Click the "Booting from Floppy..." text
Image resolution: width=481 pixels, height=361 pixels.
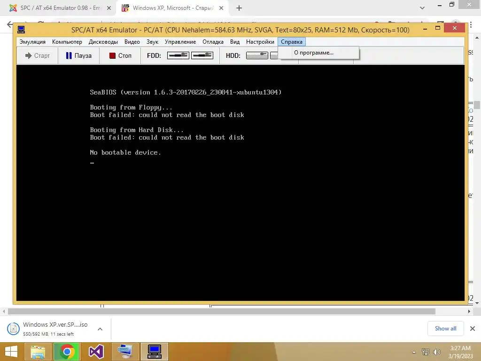click(131, 108)
